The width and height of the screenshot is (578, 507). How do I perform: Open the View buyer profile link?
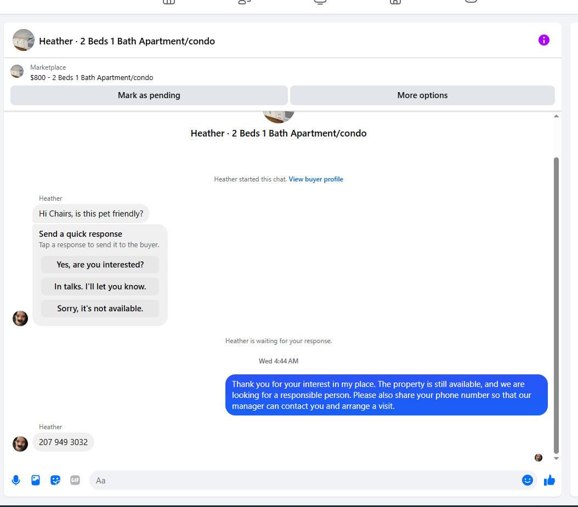coord(316,179)
